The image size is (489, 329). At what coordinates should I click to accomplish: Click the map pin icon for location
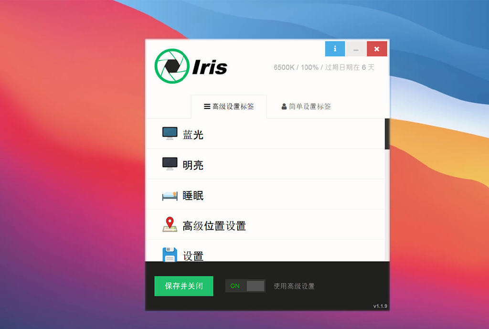pyautogui.click(x=170, y=224)
